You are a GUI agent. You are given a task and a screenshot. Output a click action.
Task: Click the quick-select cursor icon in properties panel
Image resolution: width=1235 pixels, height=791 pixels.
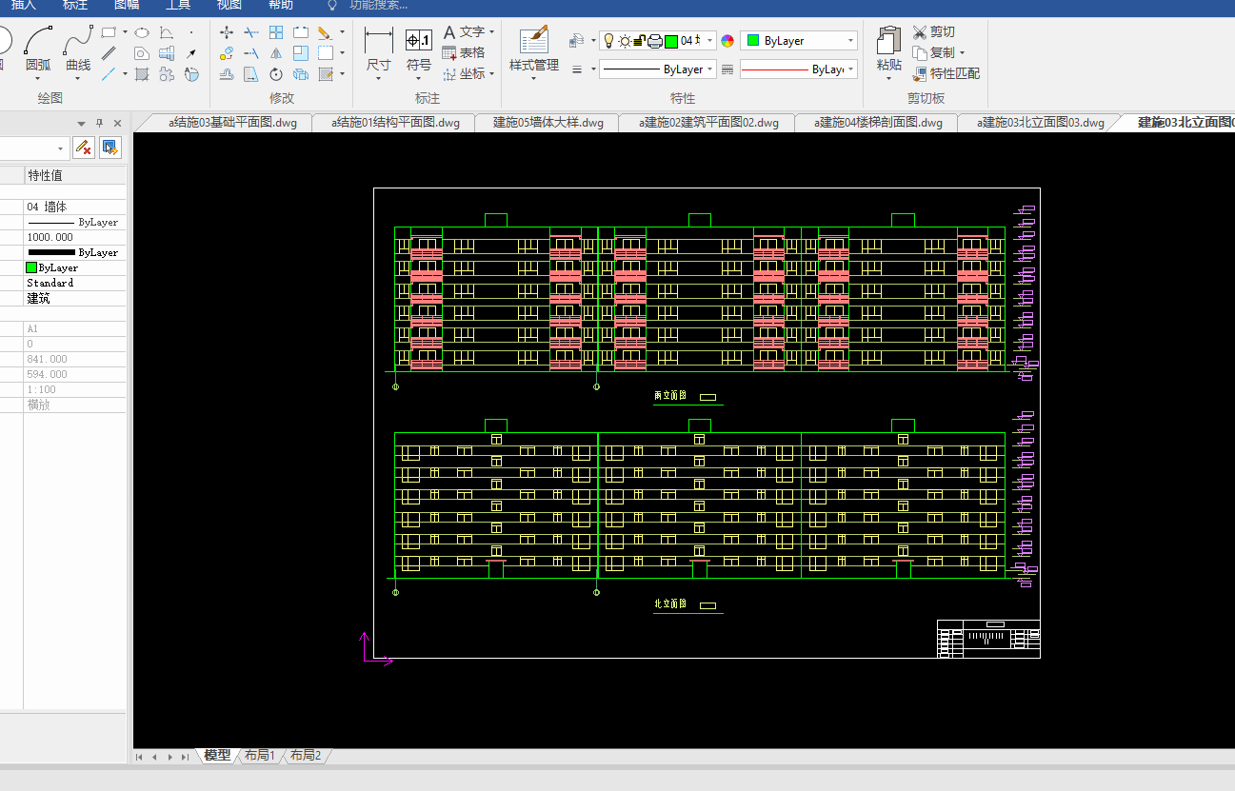(110, 148)
